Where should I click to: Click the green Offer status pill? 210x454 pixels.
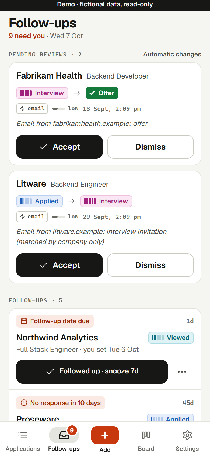102,93
